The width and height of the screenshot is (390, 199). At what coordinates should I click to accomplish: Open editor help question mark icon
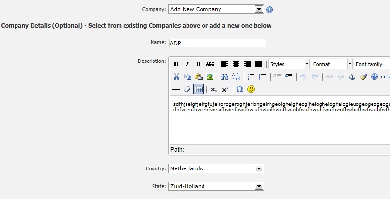374,77
